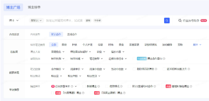209x101 pixels.
Task: Show help icon for 「月度高潜」博主
Action: point(83,93)
